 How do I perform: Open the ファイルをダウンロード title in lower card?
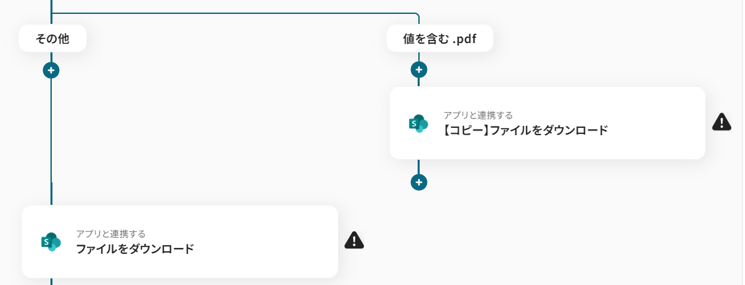tap(135, 249)
